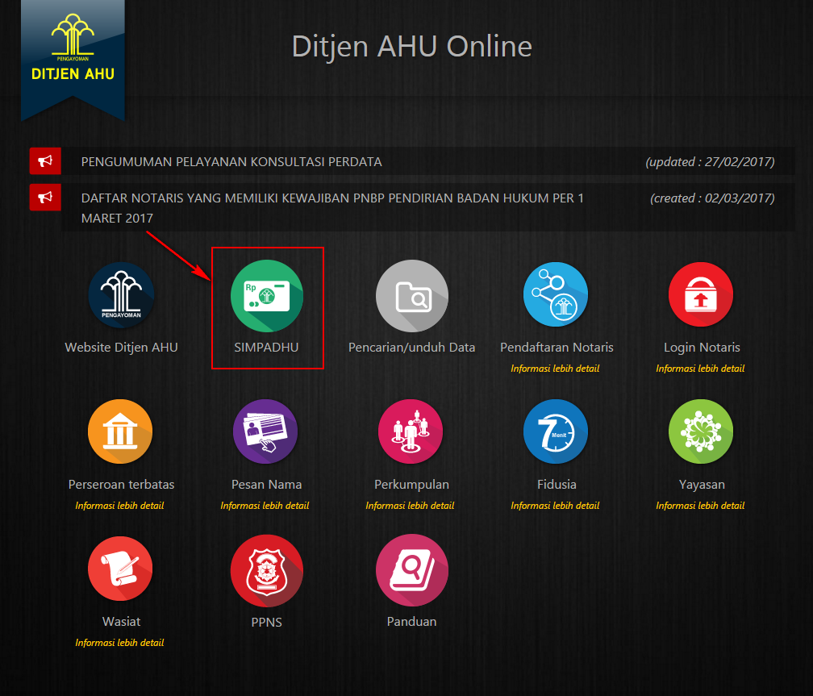
Task: Click Informasi lebih detail under Fidusia
Action: (555, 505)
